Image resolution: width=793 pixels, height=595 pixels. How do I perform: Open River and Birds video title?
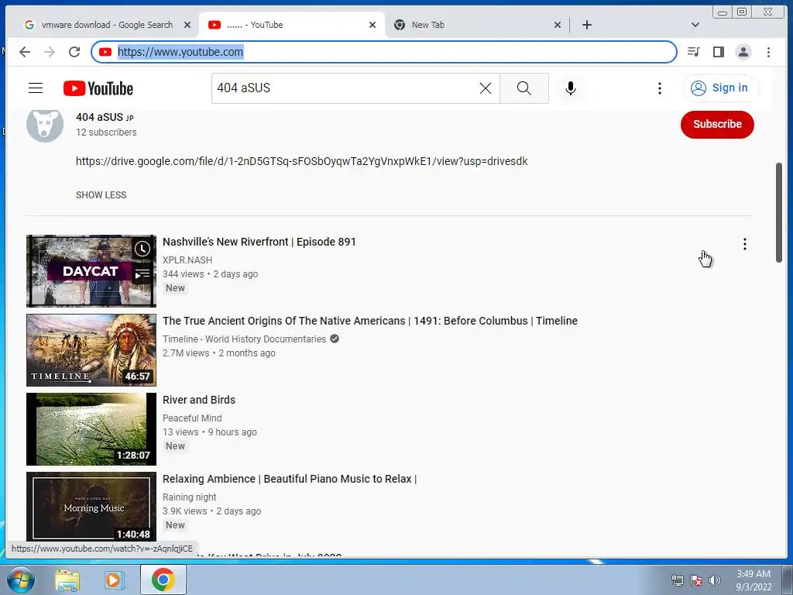click(199, 400)
